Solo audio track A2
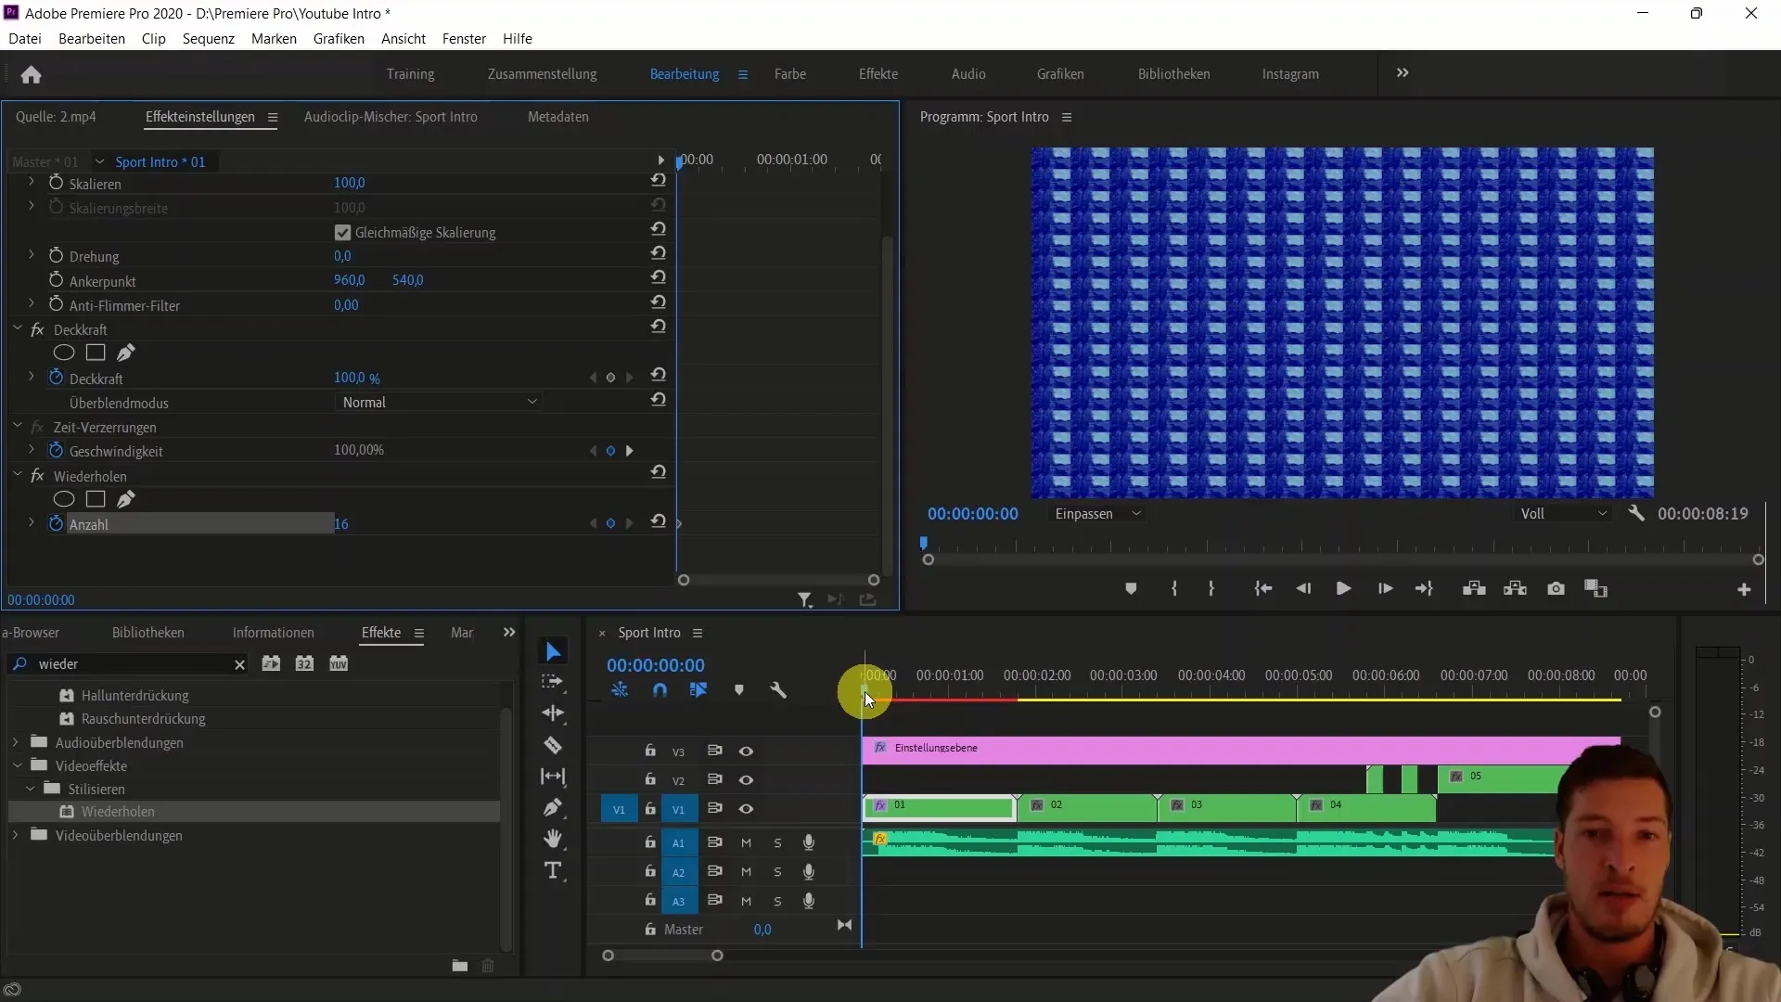The height and width of the screenshot is (1002, 1781). point(777,872)
